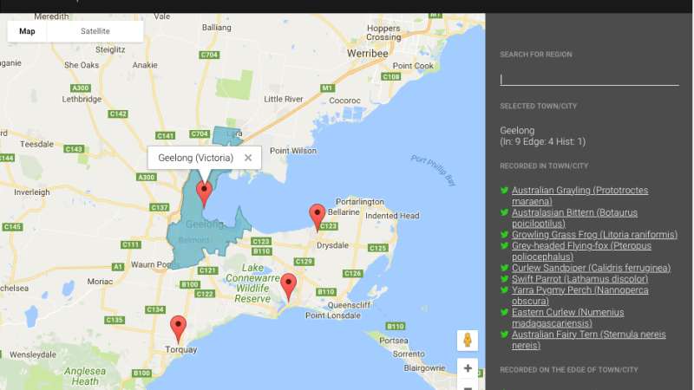The width and height of the screenshot is (694, 390).
Task: Select the Map view tab
Action: coord(28,31)
